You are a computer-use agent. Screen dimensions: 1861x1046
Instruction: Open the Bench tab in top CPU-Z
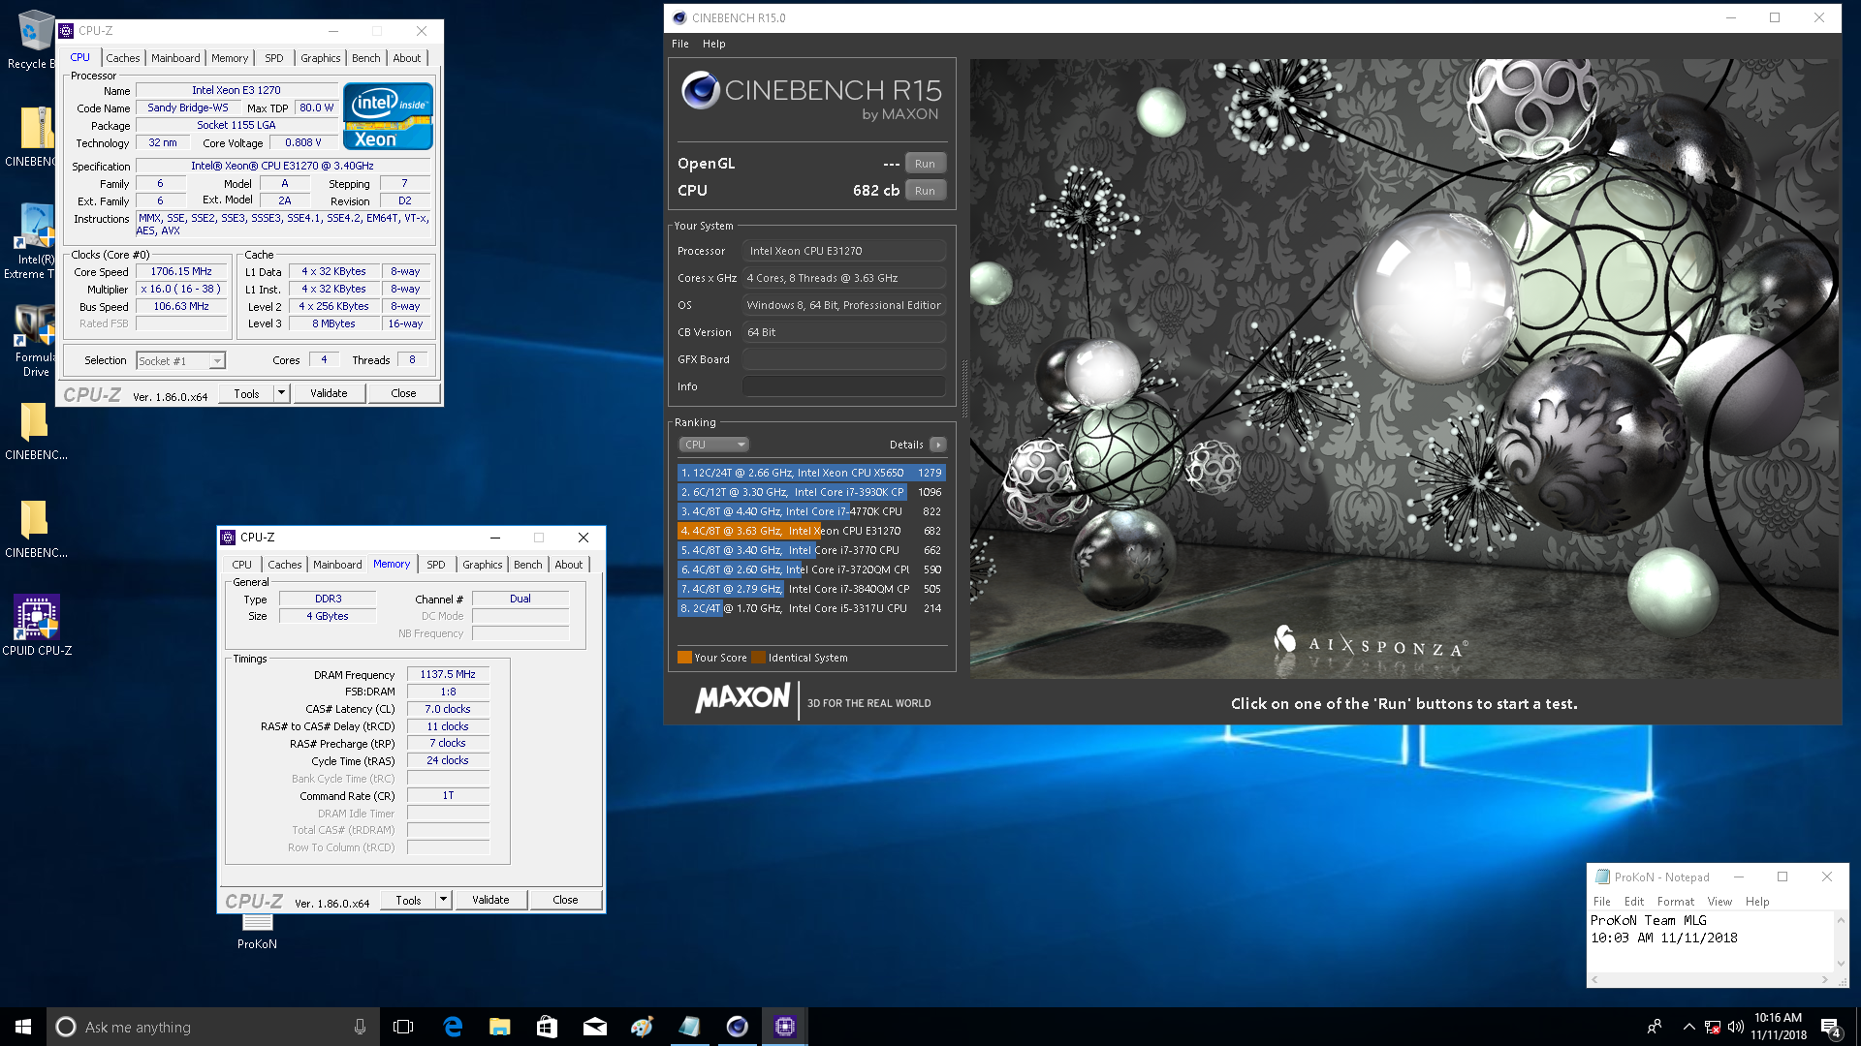click(x=366, y=58)
